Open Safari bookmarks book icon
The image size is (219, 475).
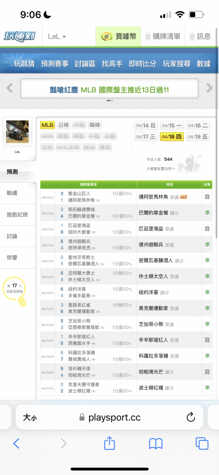156,444
